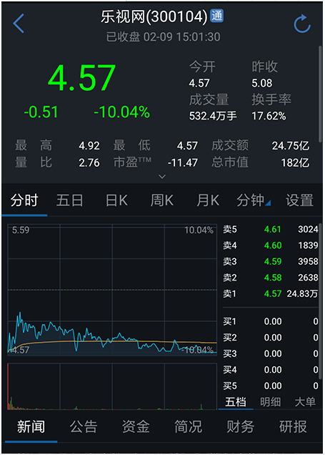Switch to the 月K chart tab
The width and height of the screenshot is (325, 455).
coord(208,200)
